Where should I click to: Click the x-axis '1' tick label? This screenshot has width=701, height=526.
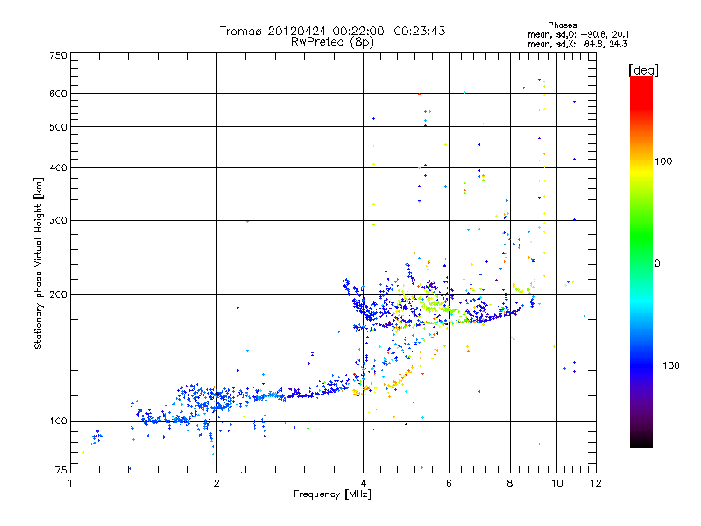70,483
